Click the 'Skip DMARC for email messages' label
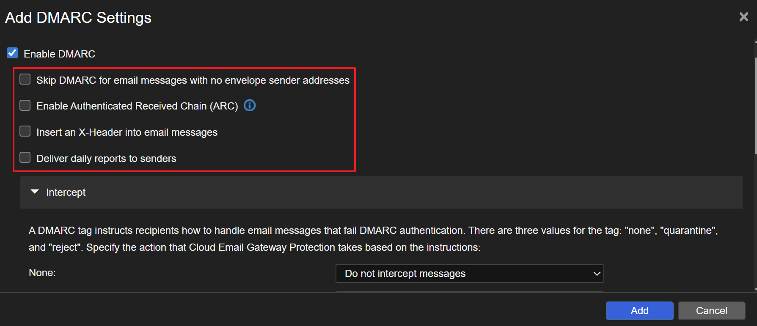 pyautogui.click(x=193, y=80)
